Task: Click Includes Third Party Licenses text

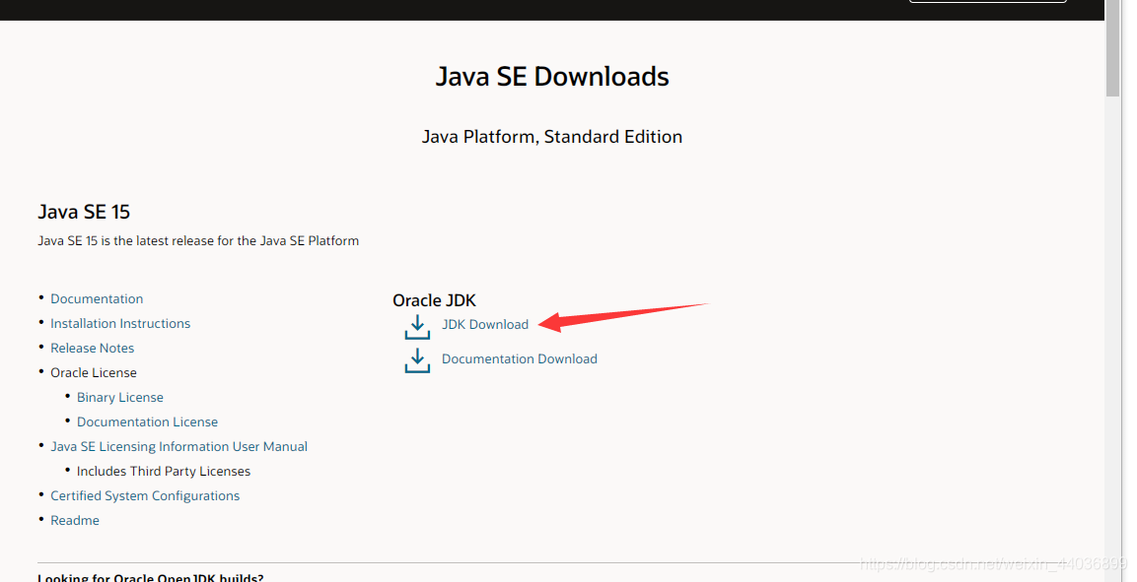Action: pos(163,472)
